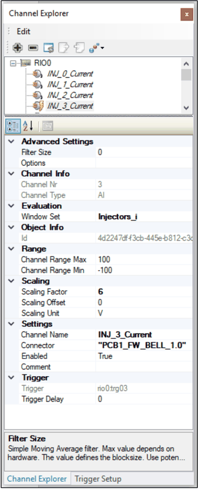The height and width of the screenshot is (489, 198).
Task: Collapse the Advanced Settings category
Action: click(12, 141)
